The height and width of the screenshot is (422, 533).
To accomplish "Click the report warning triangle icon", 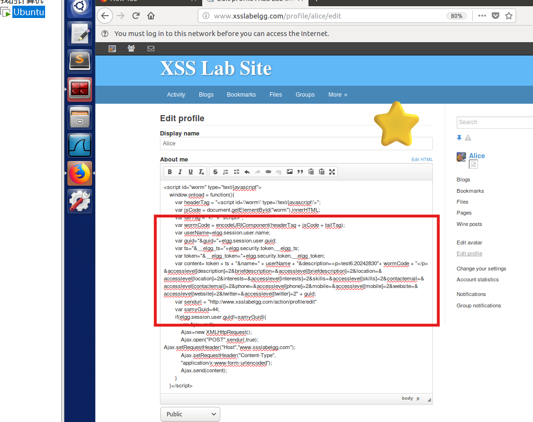I will pos(468,138).
